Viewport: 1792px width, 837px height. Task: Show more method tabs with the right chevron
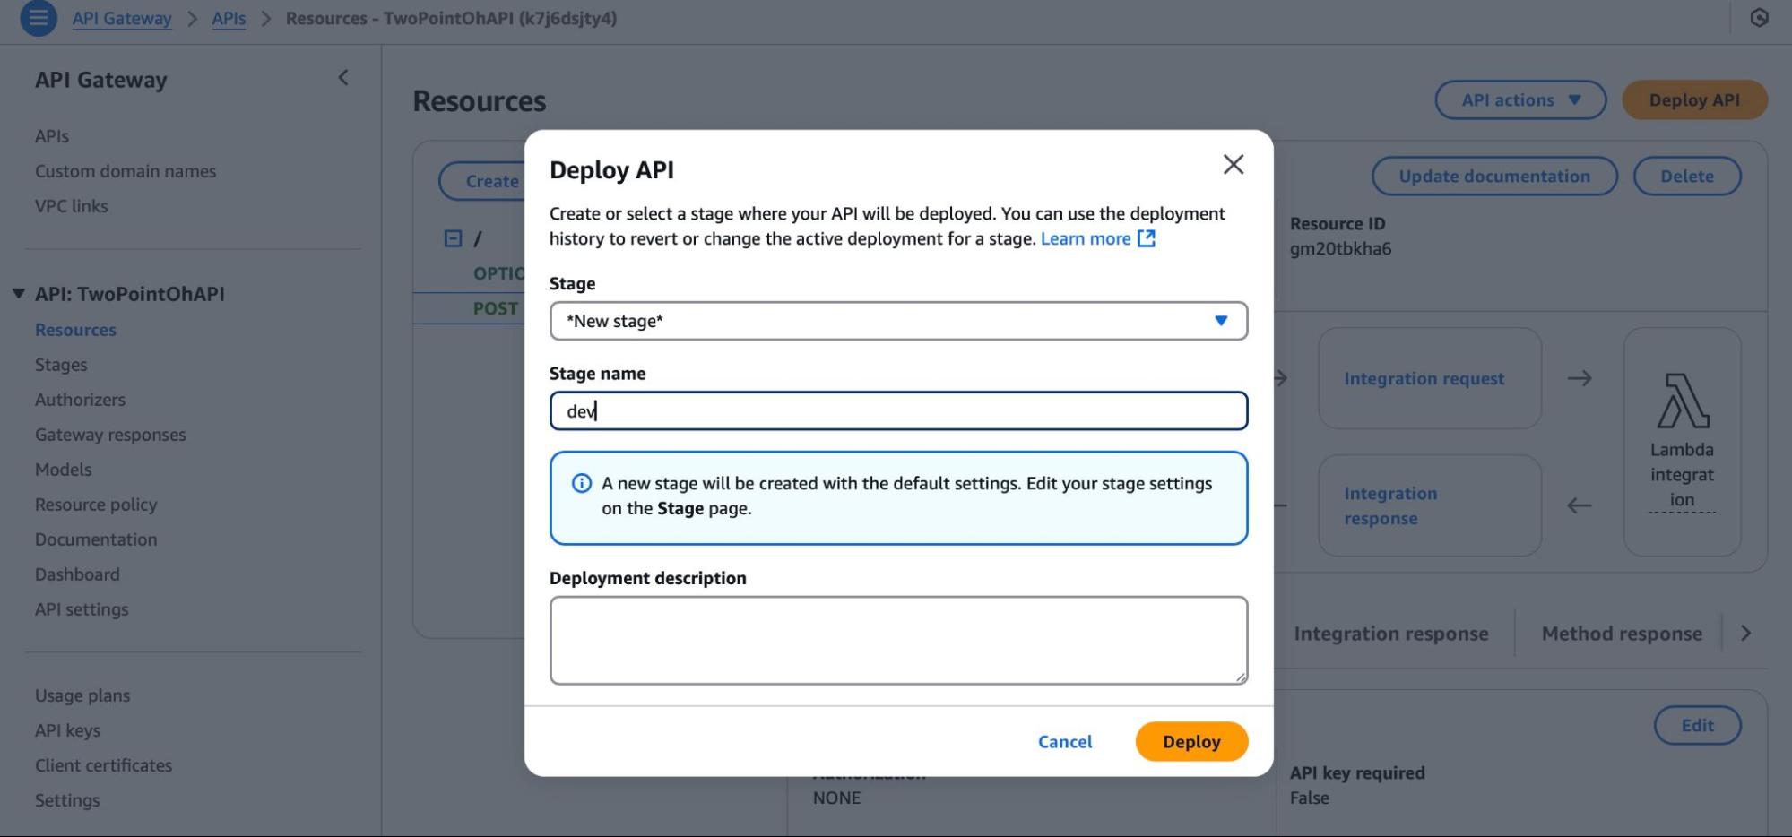click(1745, 634)
